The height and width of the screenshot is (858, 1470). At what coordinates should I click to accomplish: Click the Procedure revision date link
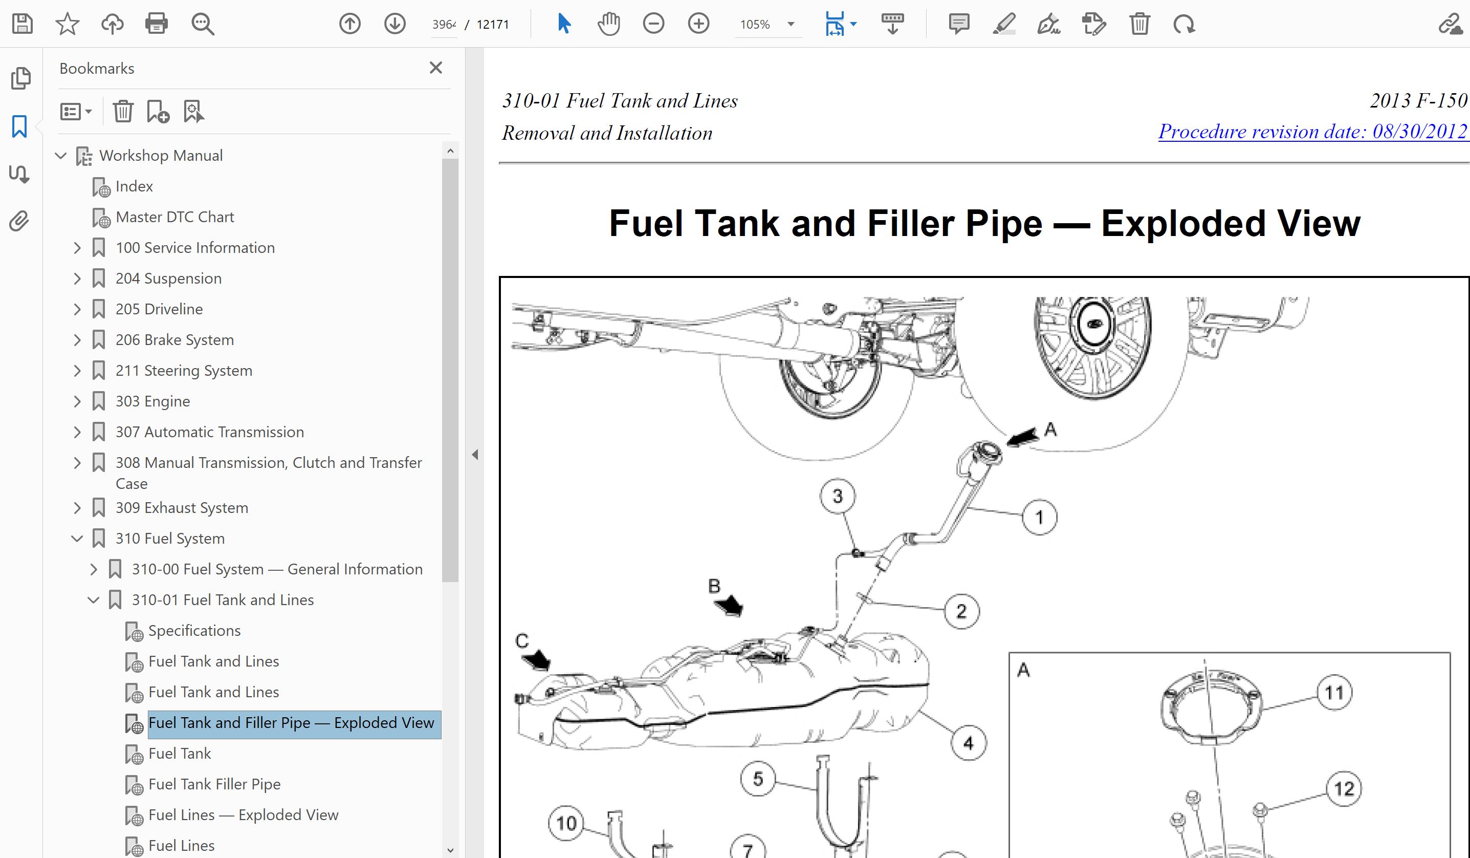1312,132
